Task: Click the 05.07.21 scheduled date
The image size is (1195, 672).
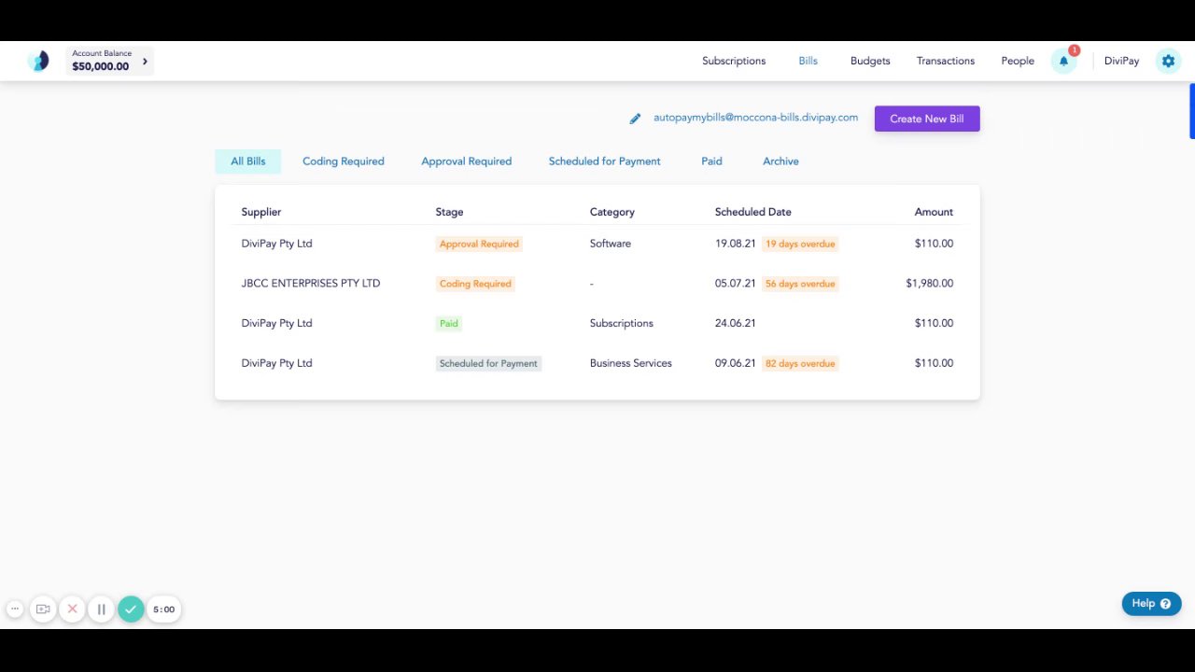Action: pos(736,284)
